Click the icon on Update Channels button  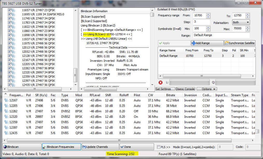(84, 147)
